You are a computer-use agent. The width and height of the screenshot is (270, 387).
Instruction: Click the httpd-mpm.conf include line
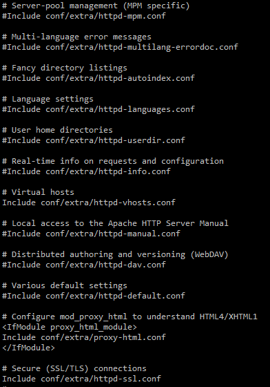tap(84, 16)
